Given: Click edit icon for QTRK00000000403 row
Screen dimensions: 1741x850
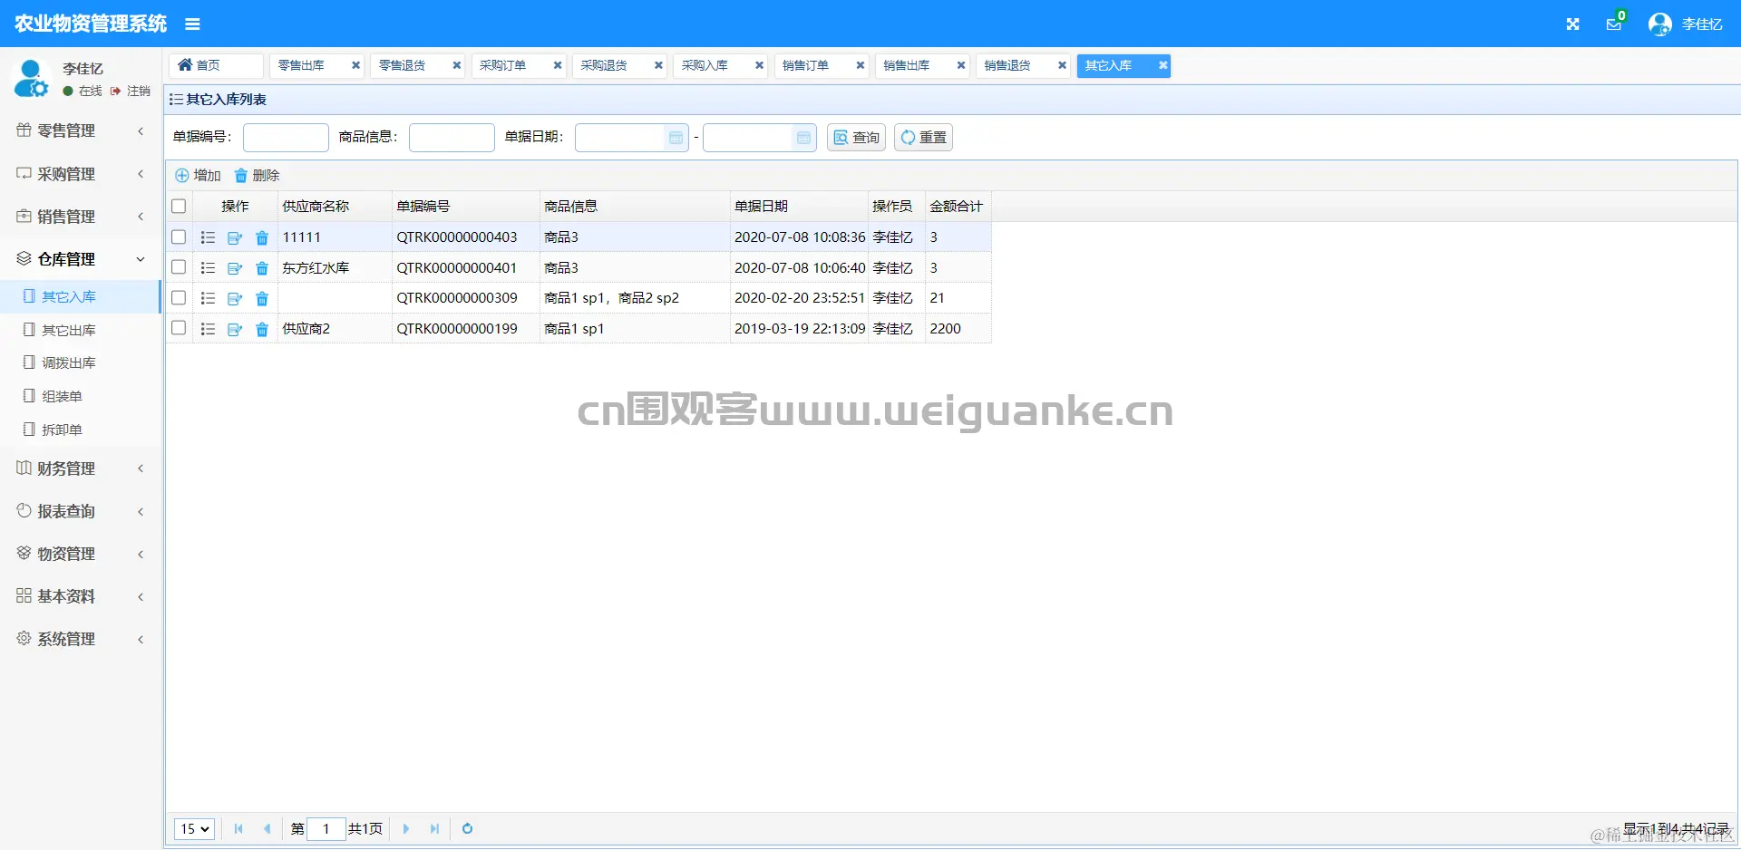Looking at the screenshot, I should [x=235, y=237].
